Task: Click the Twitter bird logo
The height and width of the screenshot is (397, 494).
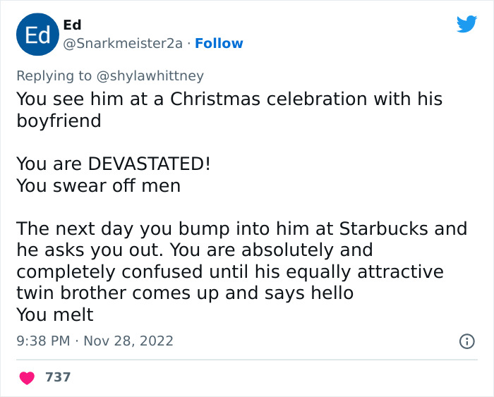Action: 466,25
